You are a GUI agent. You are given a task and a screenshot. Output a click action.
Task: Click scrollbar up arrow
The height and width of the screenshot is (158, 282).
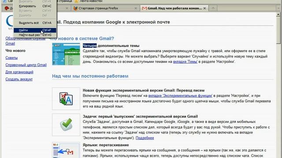point(278,14)
